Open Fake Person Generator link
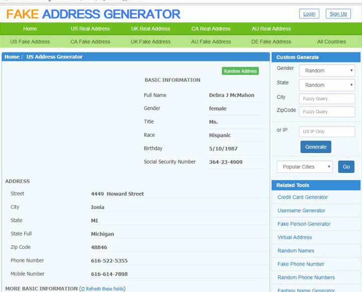 [x=304, y=224]
